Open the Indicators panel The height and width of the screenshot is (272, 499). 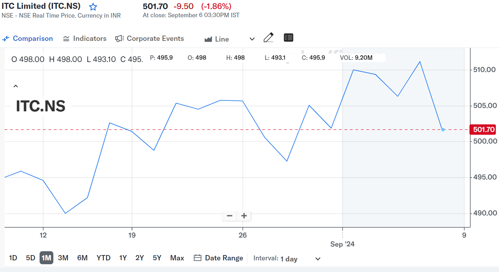tap(84, 38)
